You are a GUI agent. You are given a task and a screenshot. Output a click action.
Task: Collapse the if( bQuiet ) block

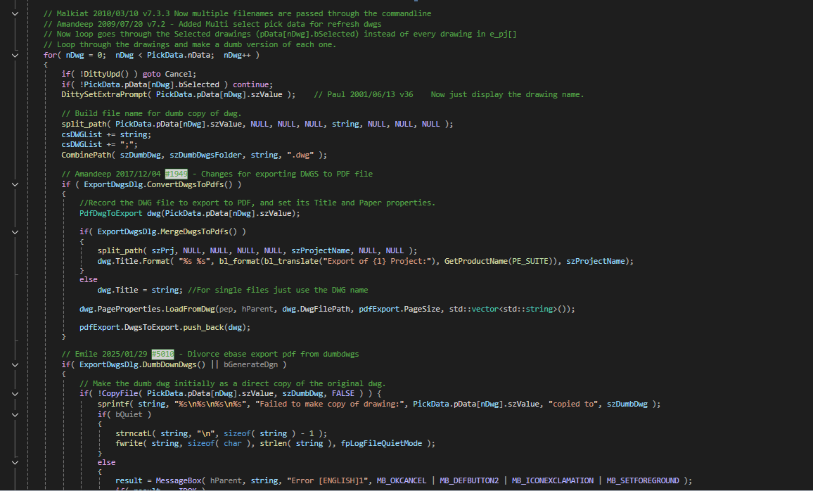click(x=15, y=415)
